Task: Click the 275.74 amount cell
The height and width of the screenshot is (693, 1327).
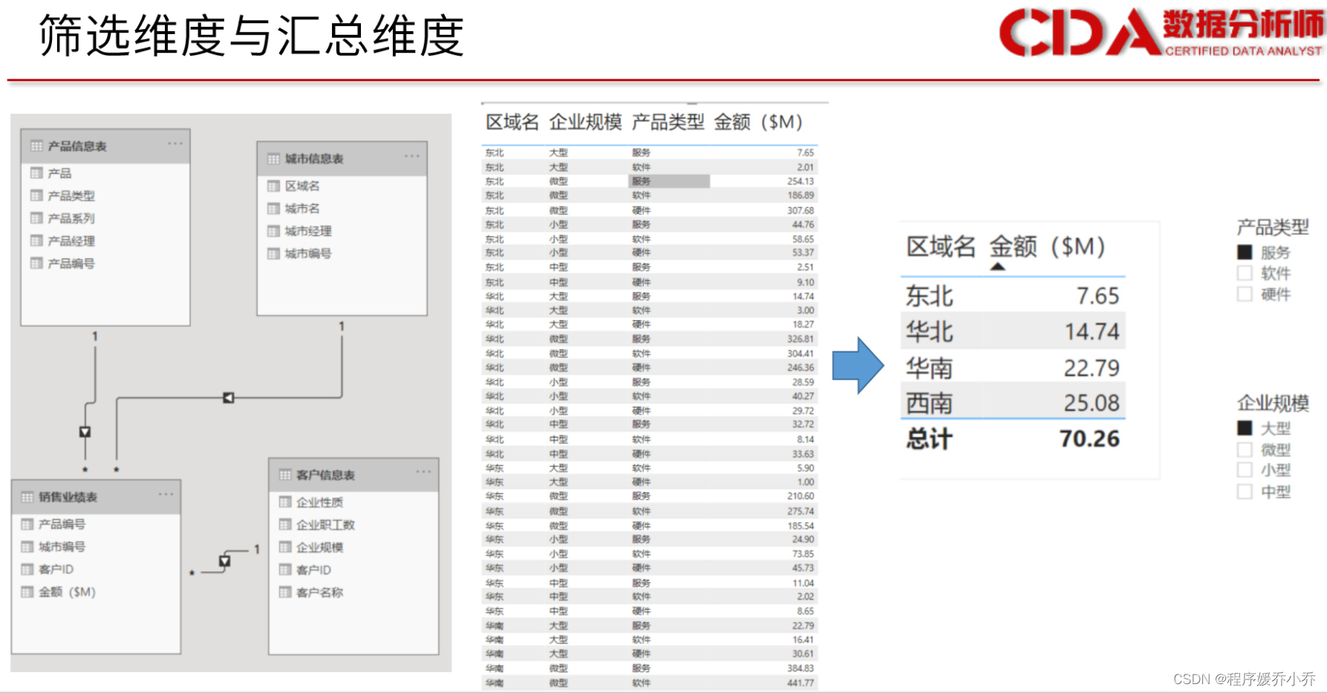Action: [x=801, y=511]
